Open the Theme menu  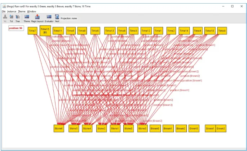pyautogui.click(x=22, y=11)
